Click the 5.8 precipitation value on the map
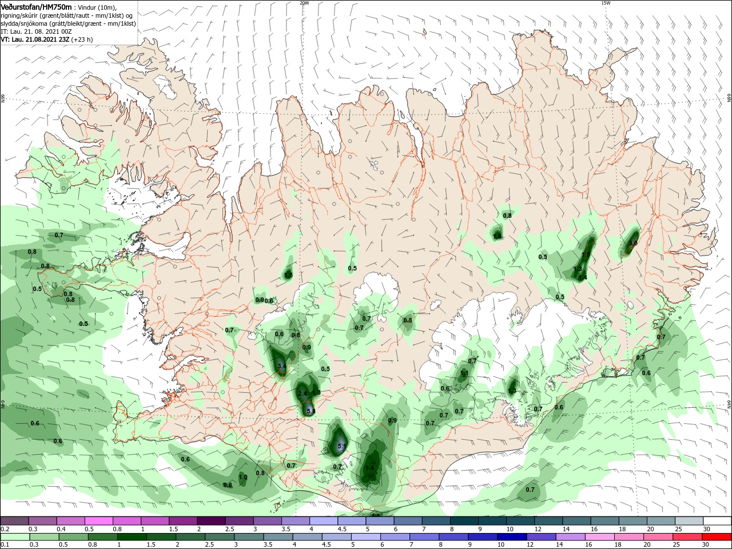Image resolution: width=732 pixels, height=549 pixels. click(x=311, y=411)
